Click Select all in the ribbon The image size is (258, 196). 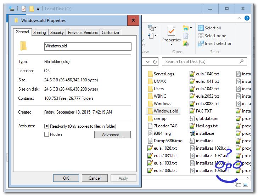(209, 28)
